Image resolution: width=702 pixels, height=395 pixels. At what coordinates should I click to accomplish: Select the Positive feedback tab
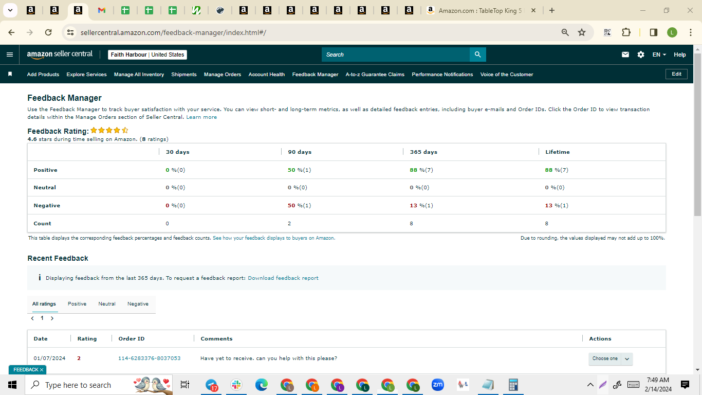77,304
